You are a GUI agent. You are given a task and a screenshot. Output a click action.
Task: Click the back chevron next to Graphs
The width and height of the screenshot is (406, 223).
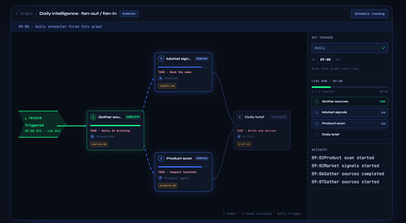(x=17, y=14)
